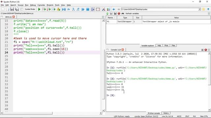Close the demo.py editor tab
The width and height of the screenshot is (211, 118).
pyautogui.click(x=14, y=17)
